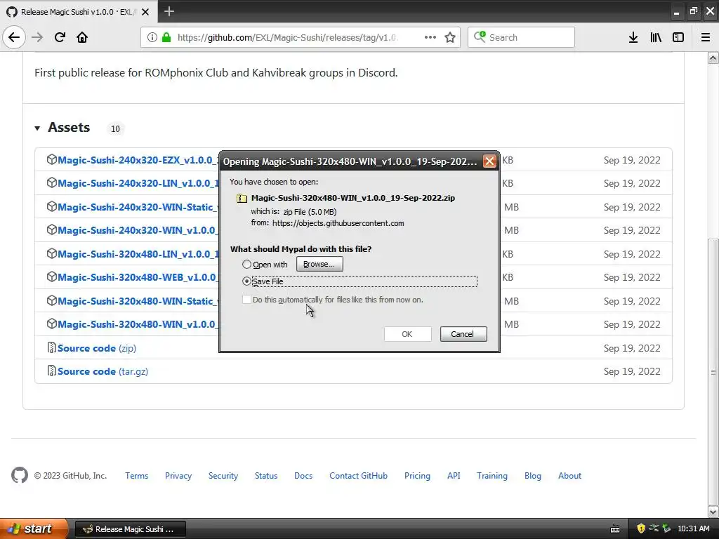719x539 pixels.
Task: Select the Save File radio button
Action: pos(246,281)
